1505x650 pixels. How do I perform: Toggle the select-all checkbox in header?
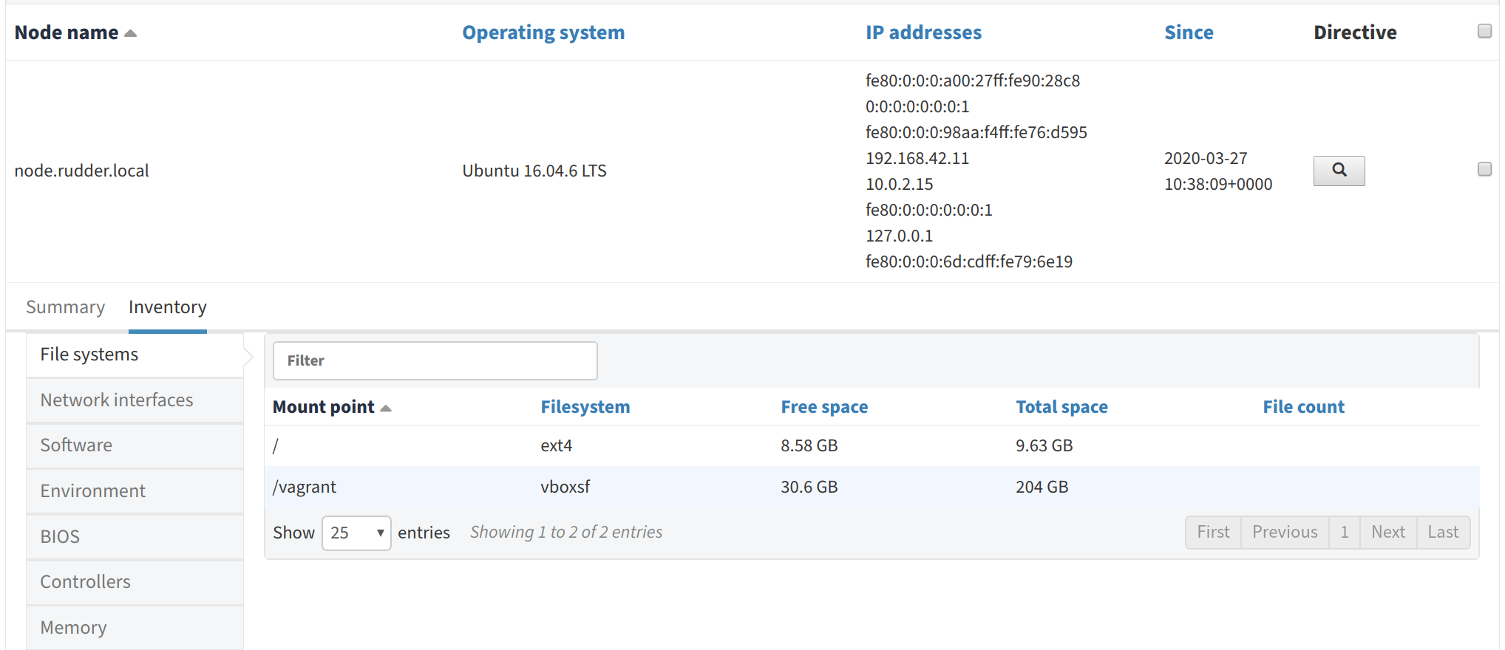(x=1484, y=31)
